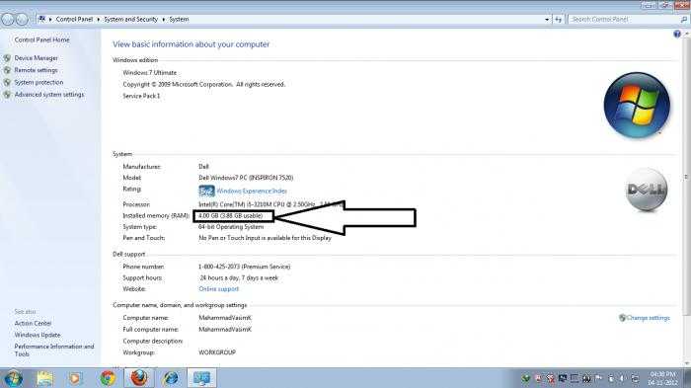The width and height of the screenshot is (691, 388).
Task: Open the address bar history dropdown arrow
Action: (547, 20)
